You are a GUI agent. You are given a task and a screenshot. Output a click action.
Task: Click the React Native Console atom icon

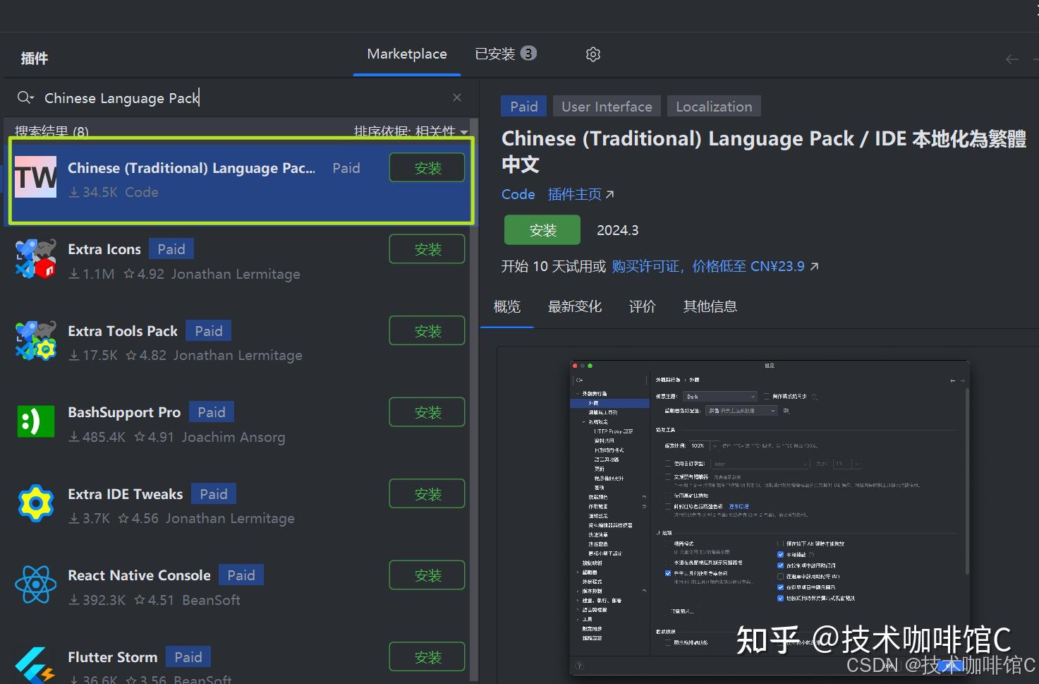(35, 584)
